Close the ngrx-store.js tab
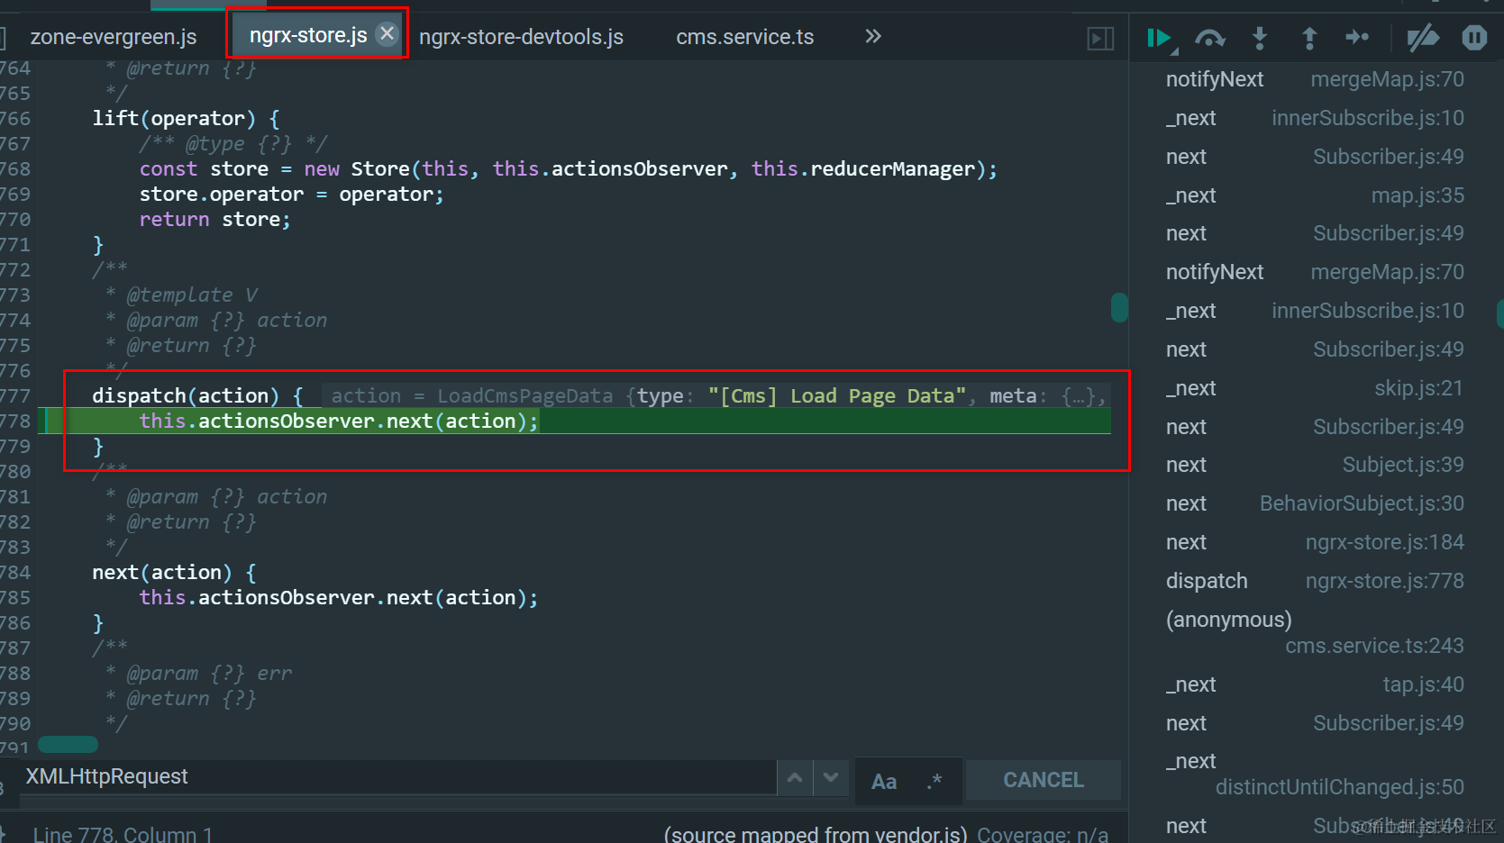Screen dimensions: 1504x843 [387, 33]
